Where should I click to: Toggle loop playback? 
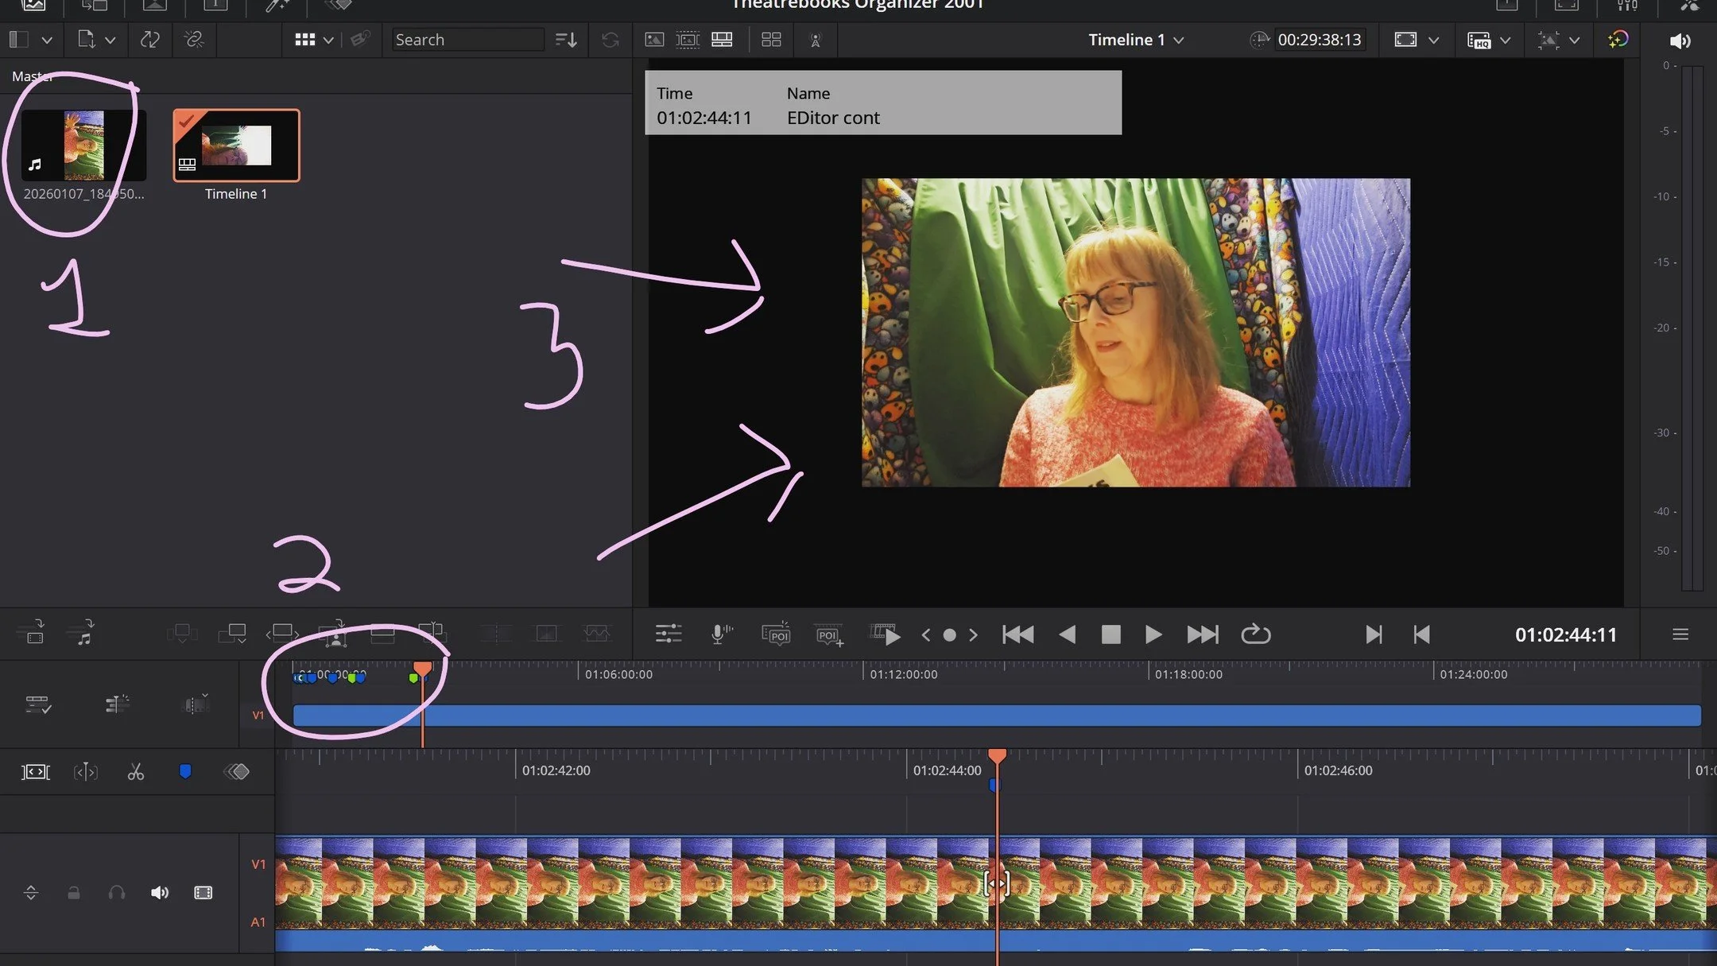tap(1255, 634)
